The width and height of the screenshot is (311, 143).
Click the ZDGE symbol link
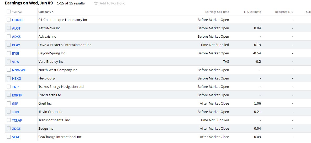point(16,129)
